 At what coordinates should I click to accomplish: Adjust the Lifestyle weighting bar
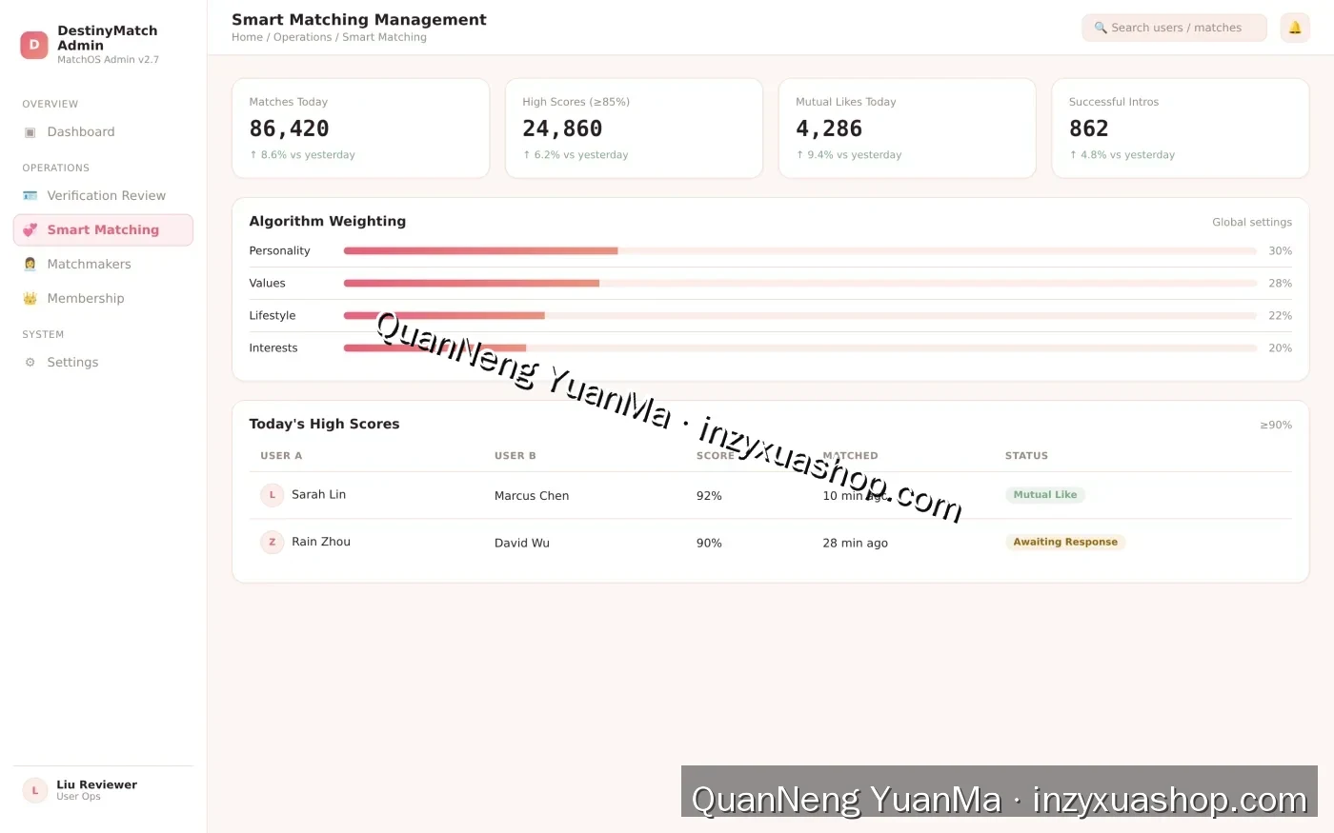pos(800,316)
